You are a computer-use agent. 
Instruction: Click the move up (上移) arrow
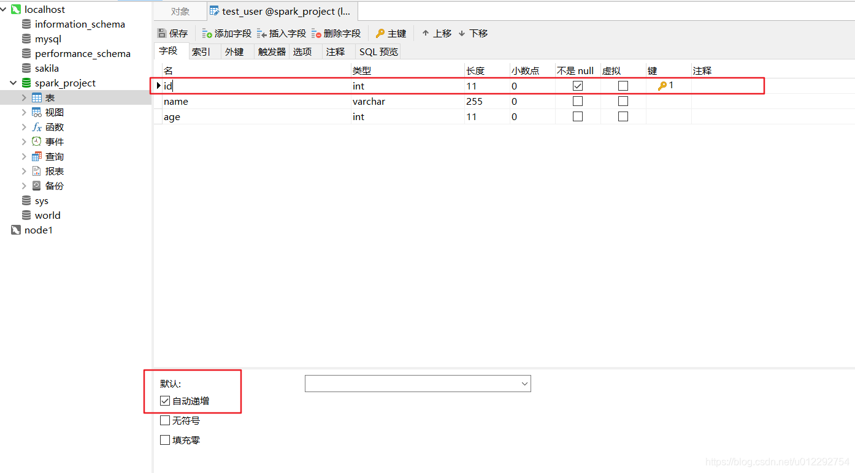426,33
